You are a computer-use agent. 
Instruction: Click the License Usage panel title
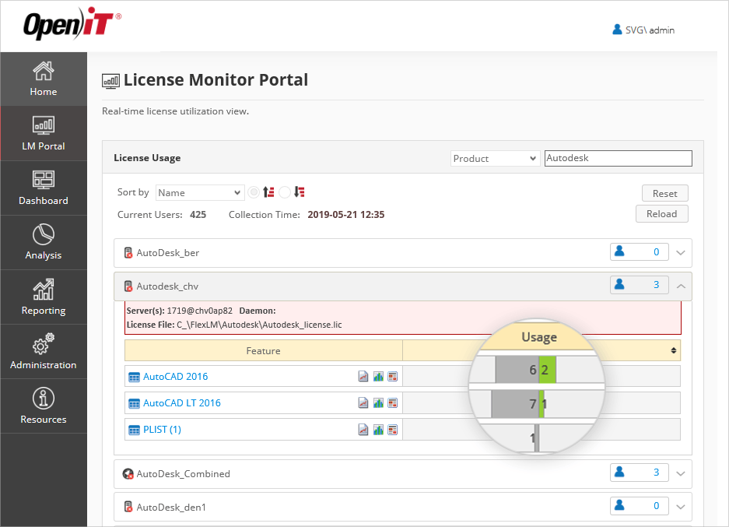click(x=147, y=158)
